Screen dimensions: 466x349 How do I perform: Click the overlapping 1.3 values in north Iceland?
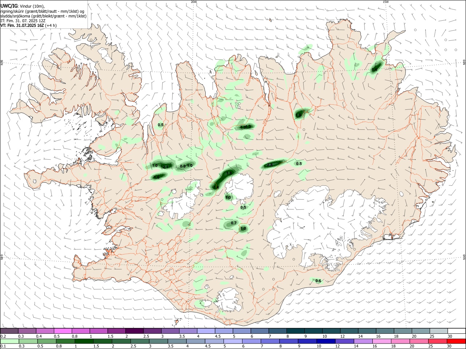[246, 127]
